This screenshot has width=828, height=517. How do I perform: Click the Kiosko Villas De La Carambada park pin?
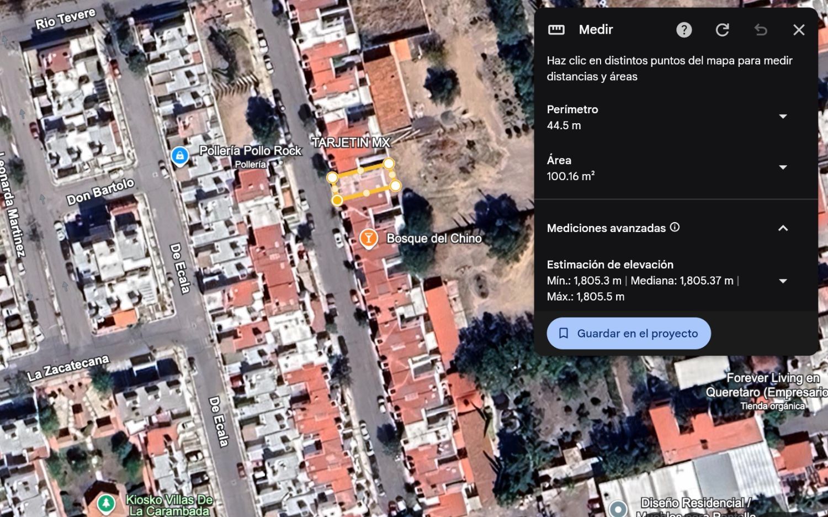[x=106, y=503]
